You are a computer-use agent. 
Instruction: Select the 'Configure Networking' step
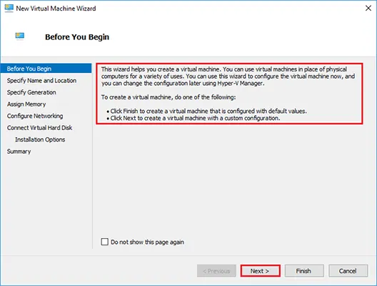click(35, 116)
